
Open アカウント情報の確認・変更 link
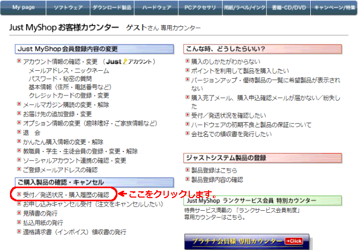pos(60,62)
